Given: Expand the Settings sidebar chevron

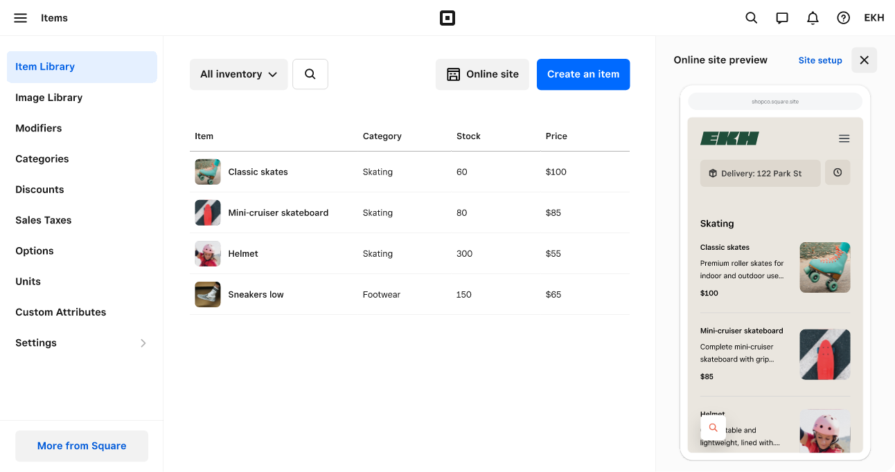Looking at the screenshot, I should pyautogui.click(x=143, y=343).
